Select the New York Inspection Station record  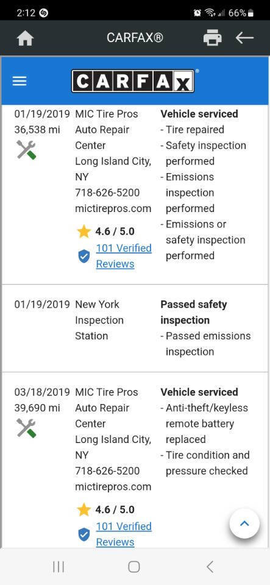[x=135, y=328]
